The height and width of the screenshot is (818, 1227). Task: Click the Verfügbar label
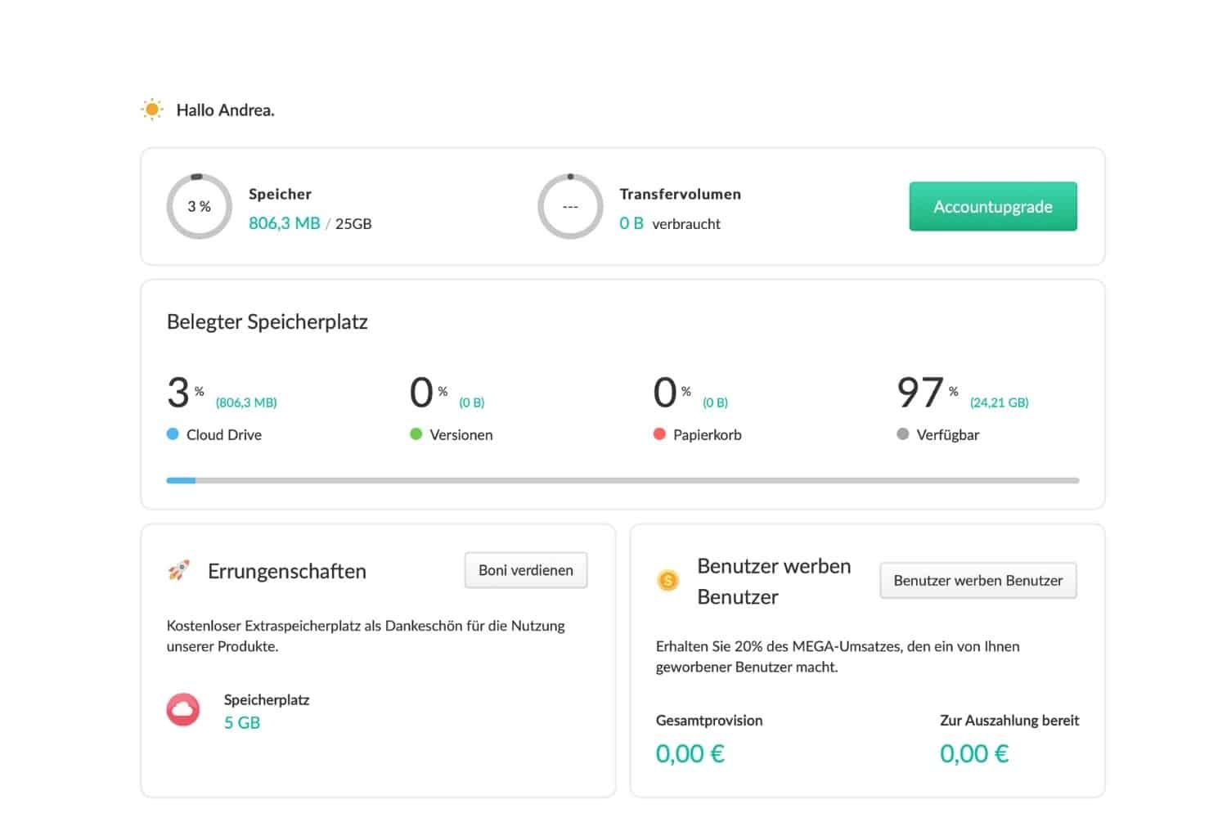pyautogui.click(x=948, y=435)
